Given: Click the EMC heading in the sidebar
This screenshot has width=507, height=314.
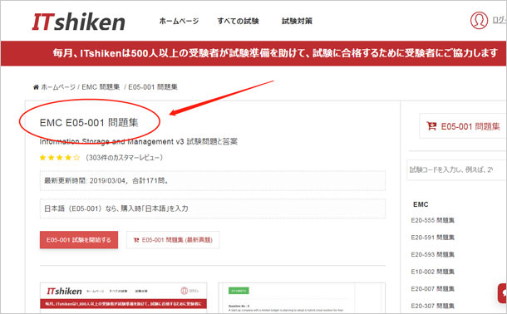Looking at the screenshot, I should 421,204.
